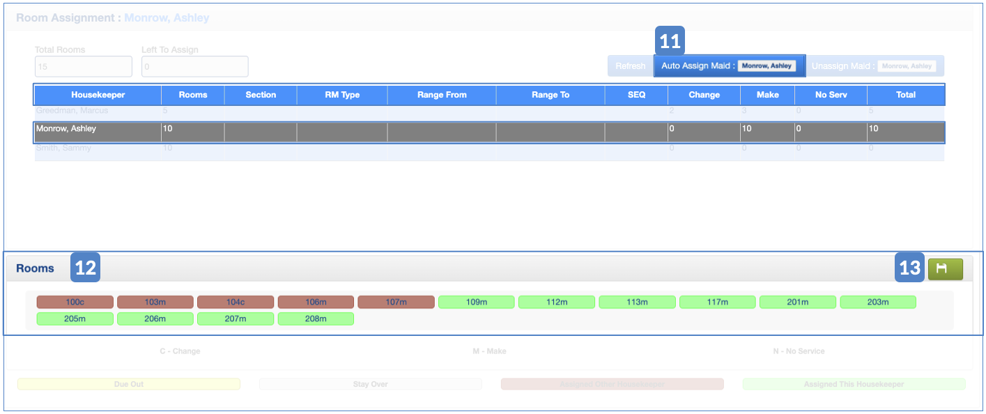Select room 203m tile
Viewport: 986px width, 414px height.
click(878, 302)
